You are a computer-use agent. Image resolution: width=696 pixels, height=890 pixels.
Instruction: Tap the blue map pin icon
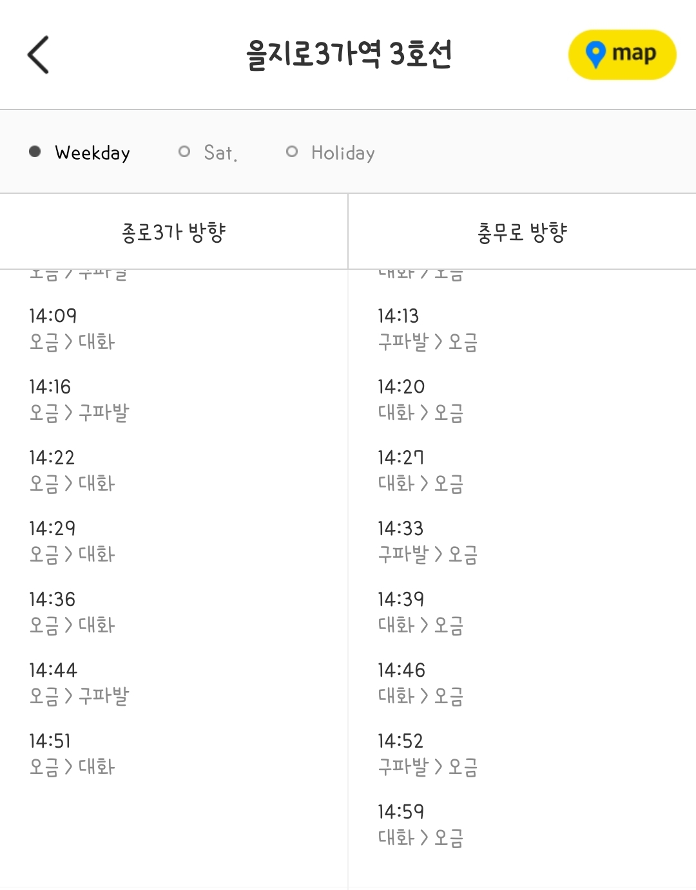coord(595,55)
